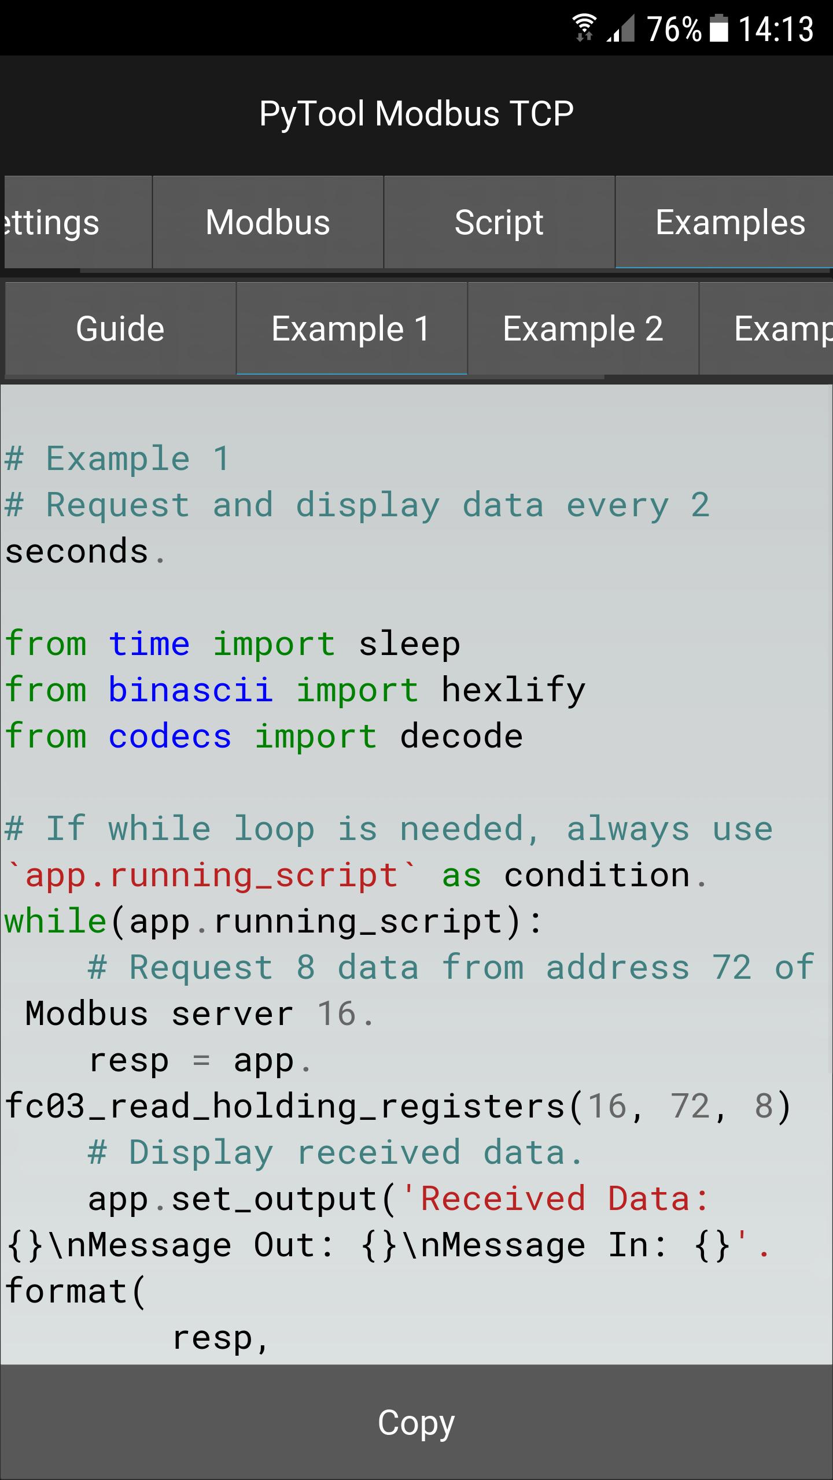Viewport: 833px width, 1480px height.
Task: Tap the '# Display received data.' comment
Action: 336,1153
